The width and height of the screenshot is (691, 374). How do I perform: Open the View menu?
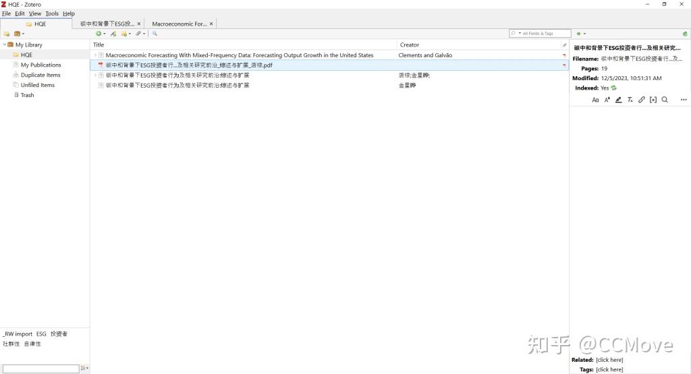point(35,13)
